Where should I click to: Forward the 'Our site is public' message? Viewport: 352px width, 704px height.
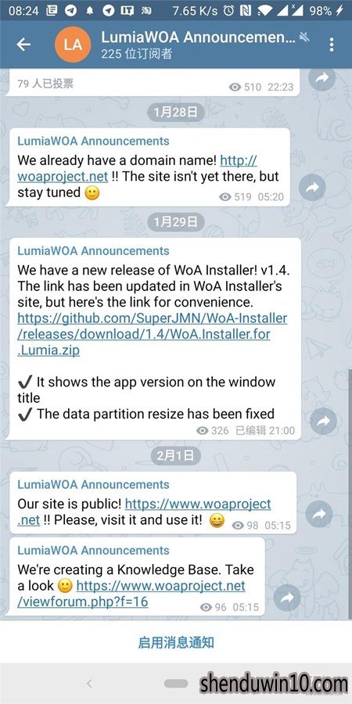[319, 514]
